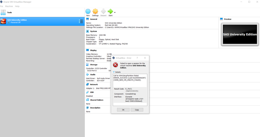
Task: Click the Network section heading
Action: point(94,84)
